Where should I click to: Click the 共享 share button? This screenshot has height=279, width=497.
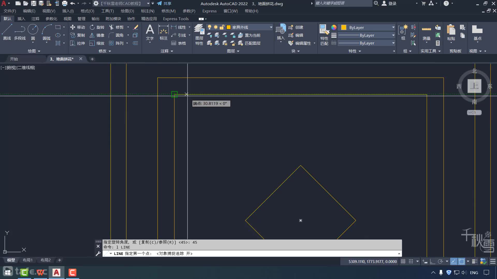(x=164, y=3)
